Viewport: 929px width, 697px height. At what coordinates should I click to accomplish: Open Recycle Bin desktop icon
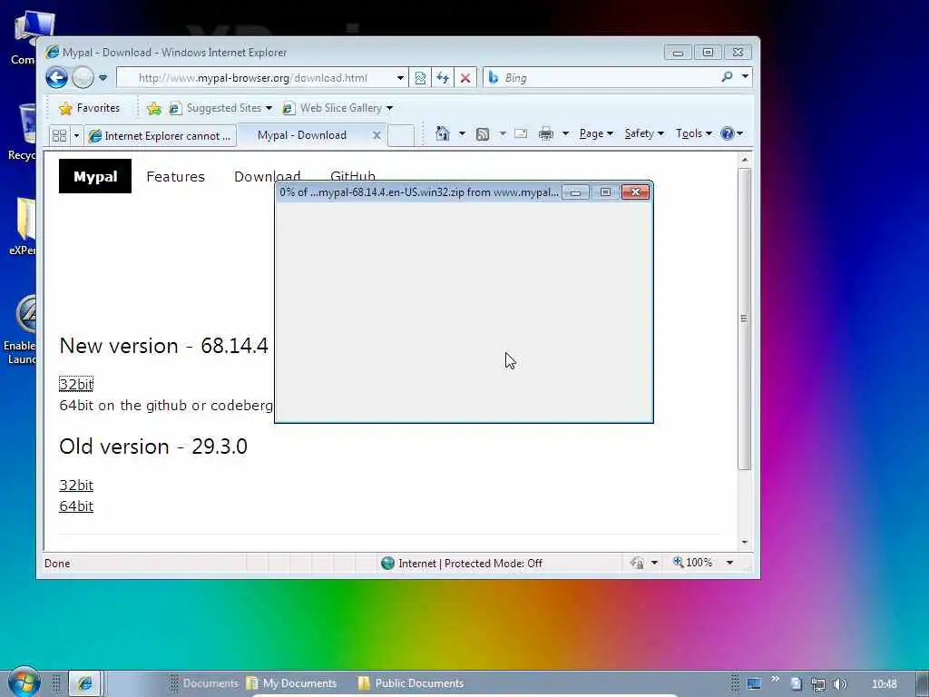coord(24,131)
